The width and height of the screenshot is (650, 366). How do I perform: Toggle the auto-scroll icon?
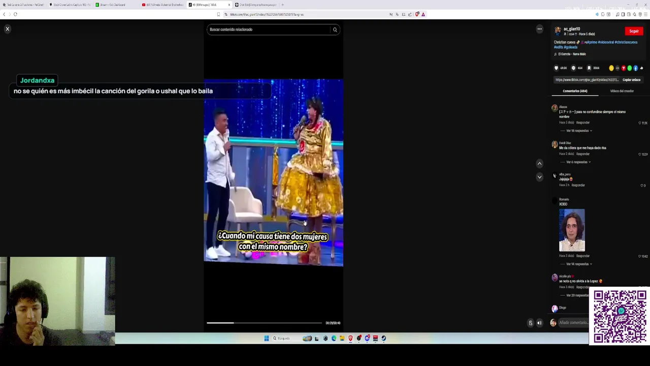531,323
